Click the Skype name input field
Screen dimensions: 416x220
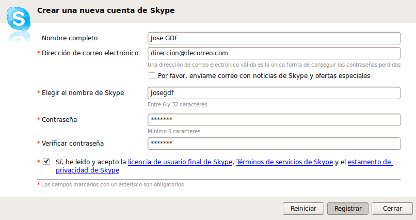click(x=274, y=93)
